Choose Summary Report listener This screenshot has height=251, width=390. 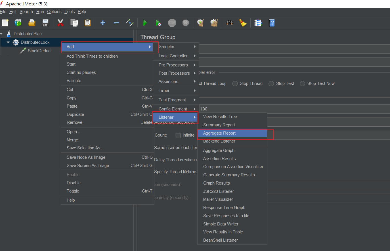point(232,125)
